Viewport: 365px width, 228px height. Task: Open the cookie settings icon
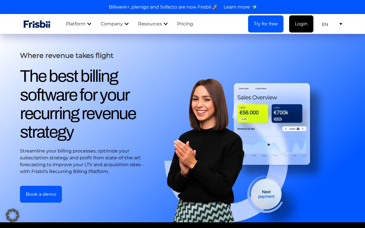[x=13, y=215]
